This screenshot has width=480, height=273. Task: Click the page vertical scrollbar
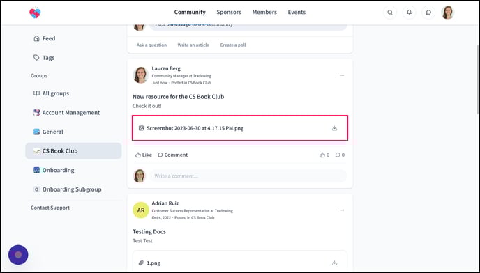(x=478, y=80)
